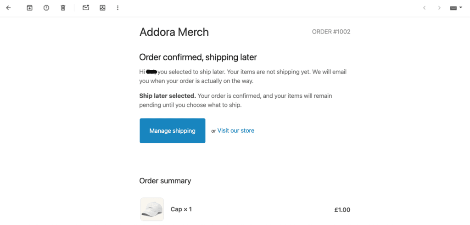Expand the input tools dropdown arrow
This screenshot has height=225, width=470.
(x=460, y=8)
